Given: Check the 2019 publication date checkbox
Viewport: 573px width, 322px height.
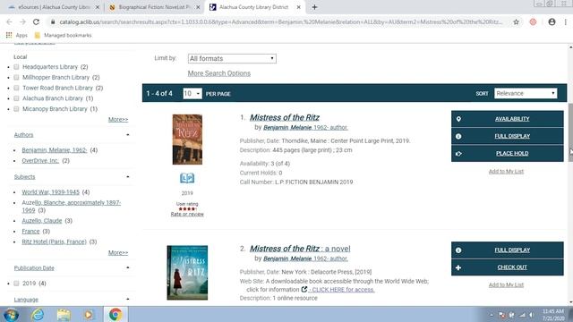Looking at the screenshot, I should [x=16, y=284].
